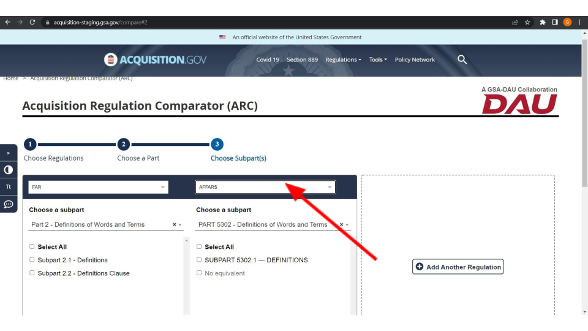Open the Policy Network link
588x331 pixels.
(x=415, y=59)
